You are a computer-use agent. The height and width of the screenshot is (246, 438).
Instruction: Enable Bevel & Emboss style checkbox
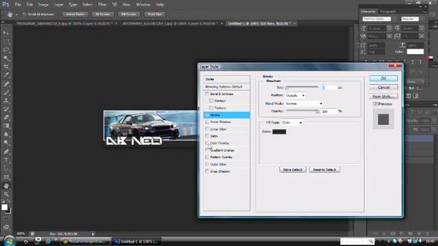tap(207, 94)
